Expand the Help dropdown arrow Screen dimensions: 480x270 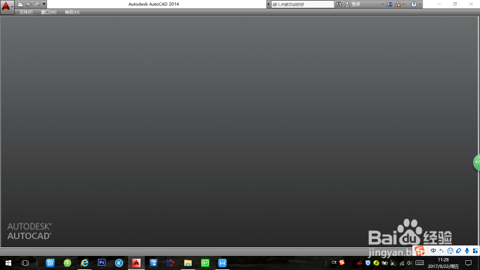click(420, 4)
